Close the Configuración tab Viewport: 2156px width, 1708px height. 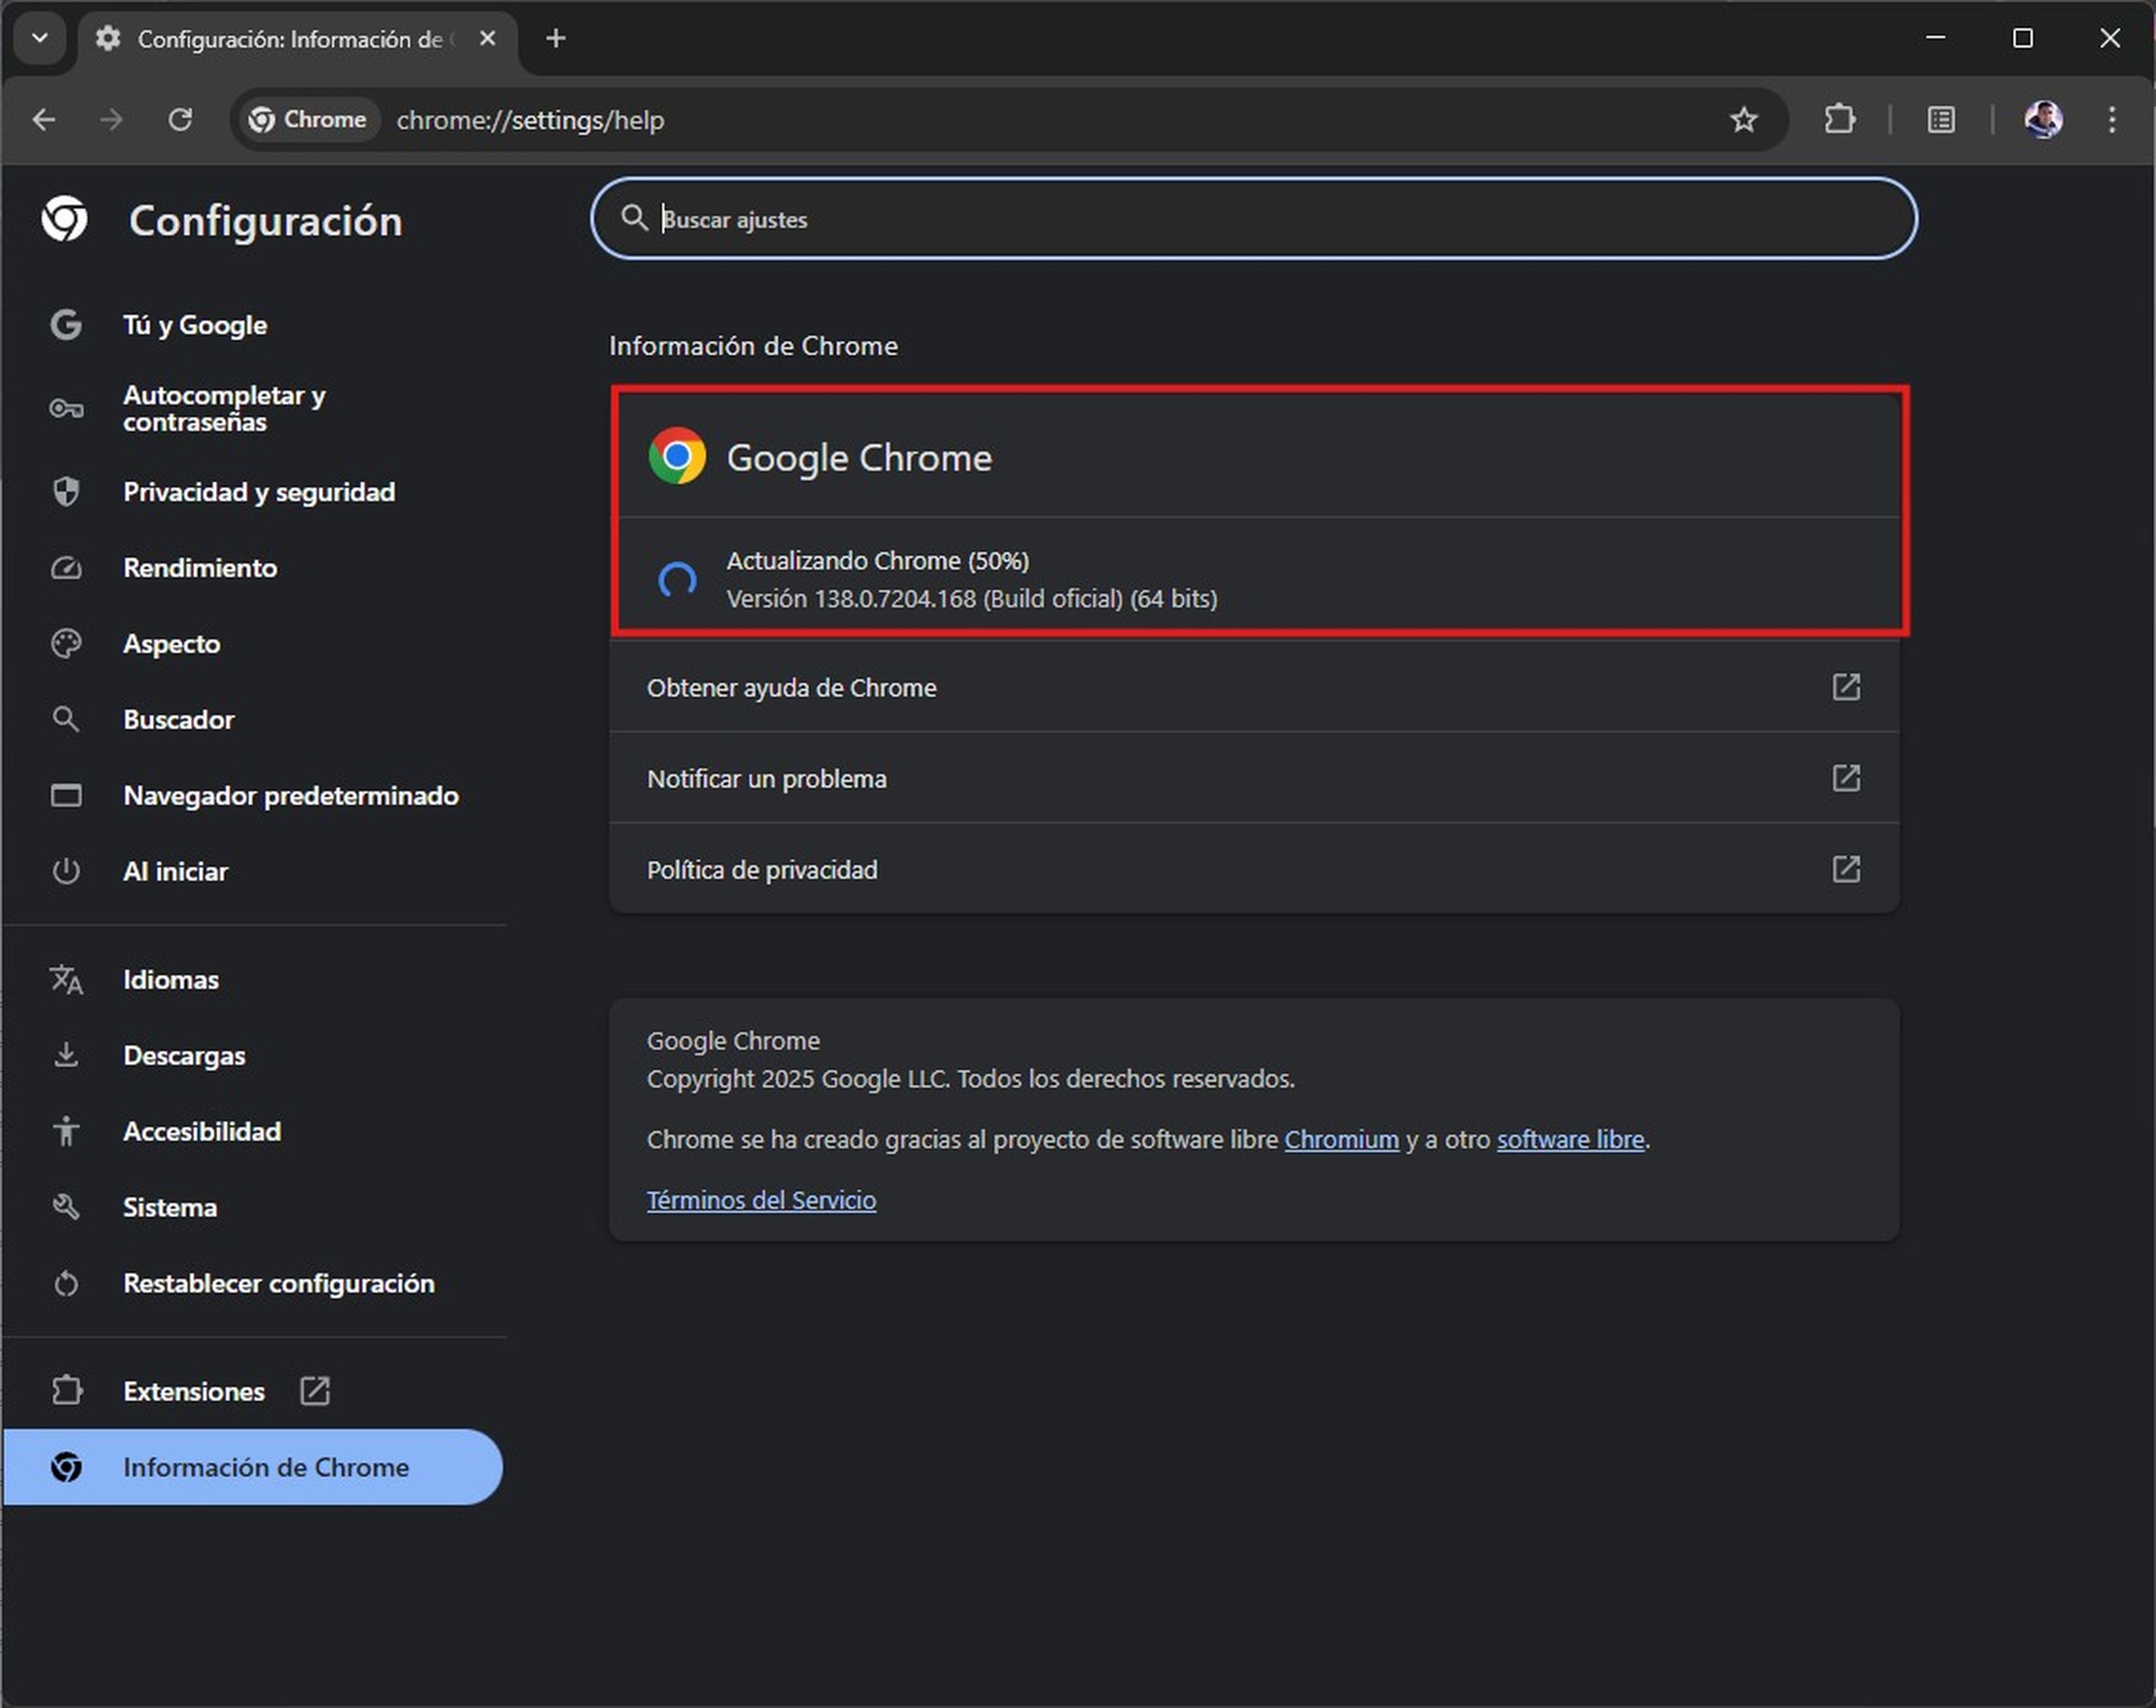tap(488, 38)
